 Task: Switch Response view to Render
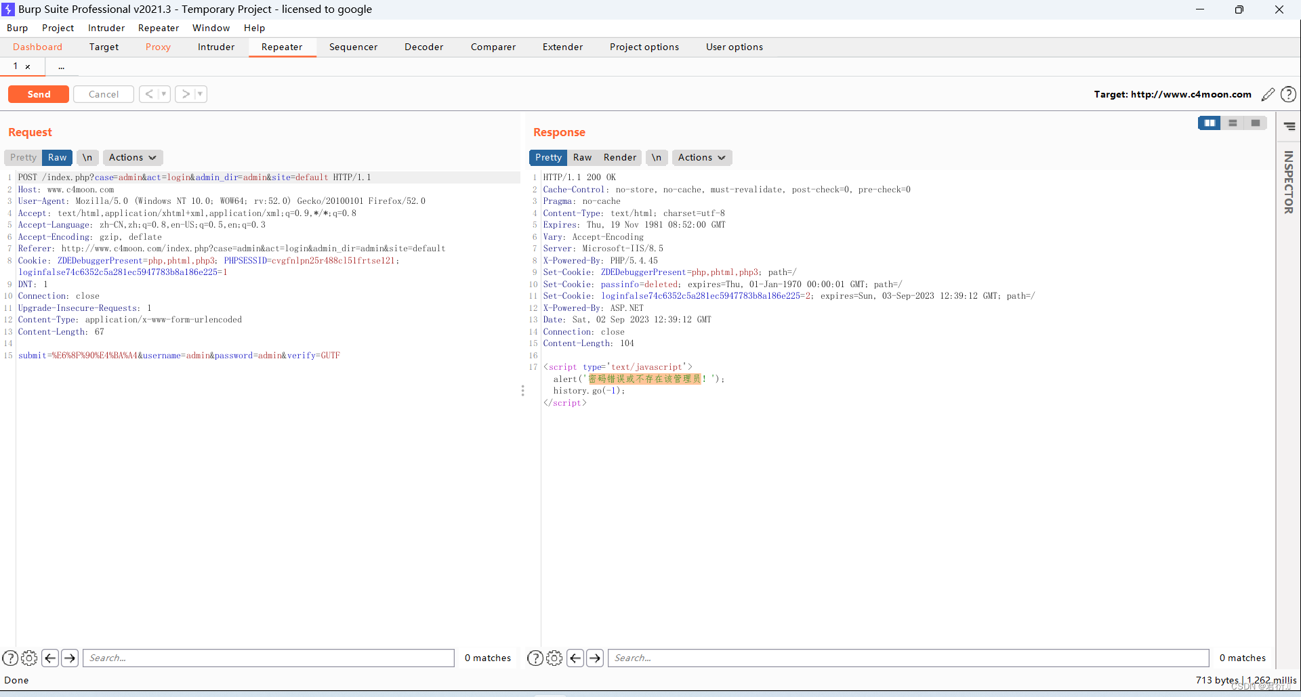(x=620, y=158)
